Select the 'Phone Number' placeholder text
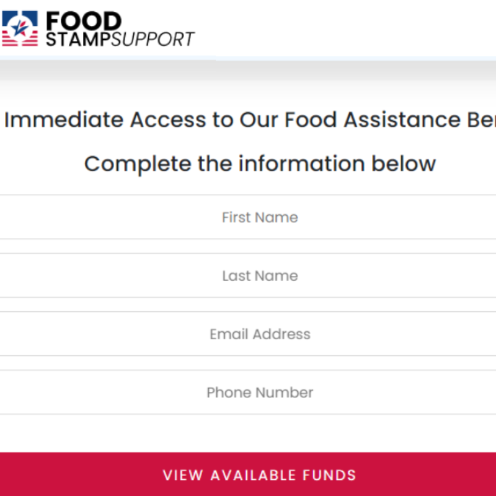Image resolution: width=496 pixels, height=496 pixels. pos(260,392)
